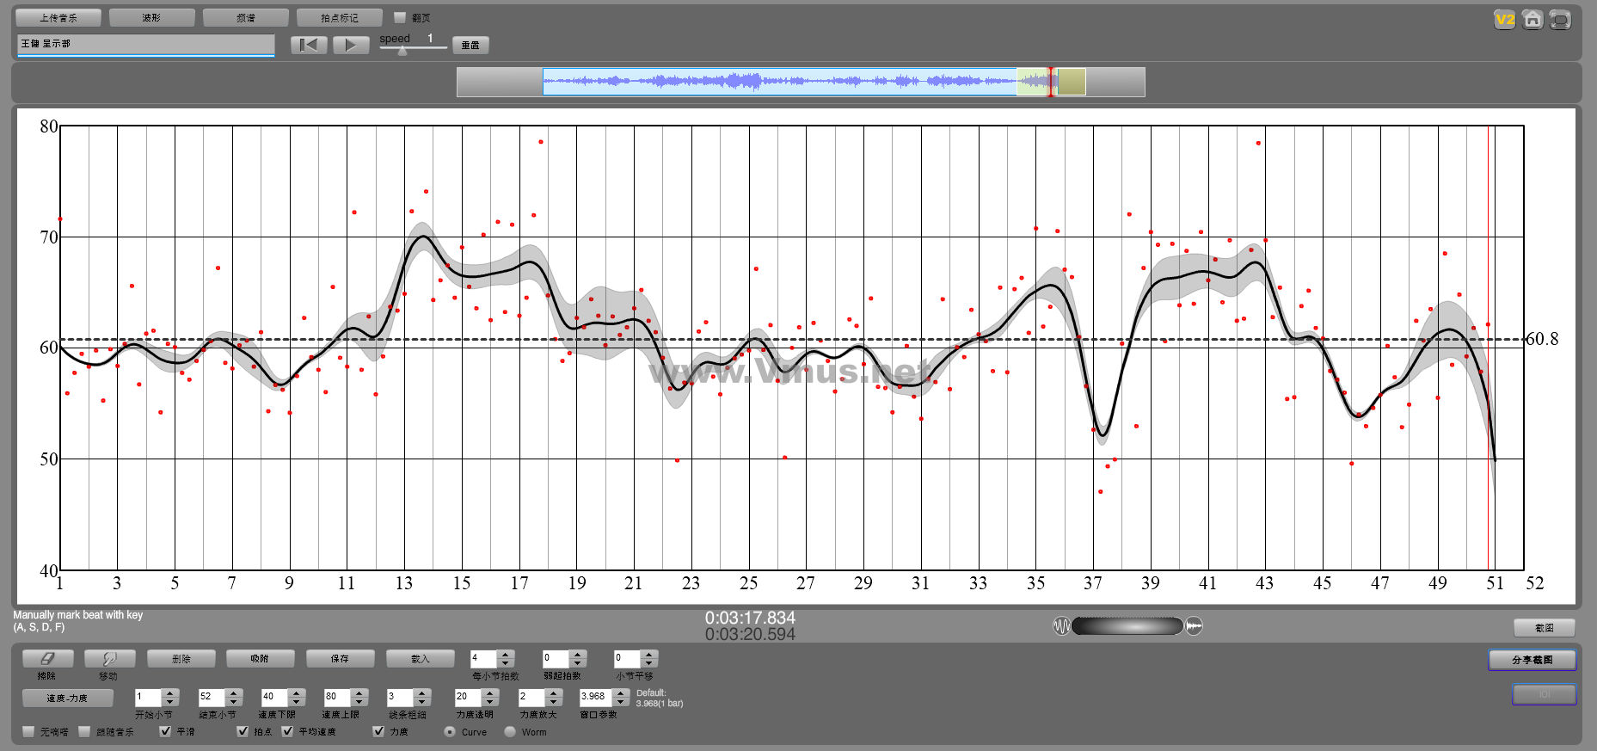Viewport: 1597px width, 751px height.
Task: Toggle fullscreen view icon
Action: (1559, 20)
